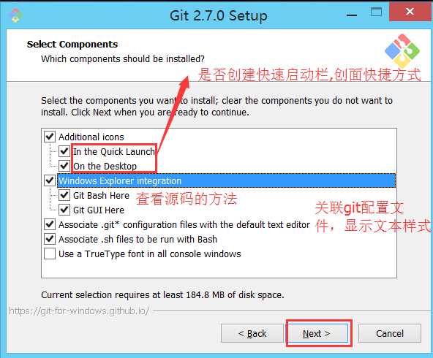Uncheck the Additional icons checkbox
The height and width of the screenshot is (358, 433).
50,137
